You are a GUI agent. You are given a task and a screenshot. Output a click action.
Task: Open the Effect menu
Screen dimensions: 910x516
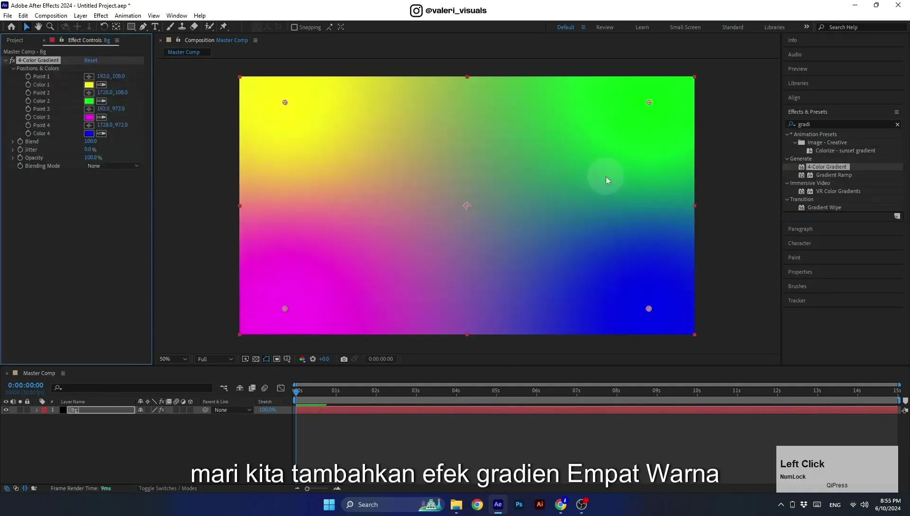tap(101, 15)
